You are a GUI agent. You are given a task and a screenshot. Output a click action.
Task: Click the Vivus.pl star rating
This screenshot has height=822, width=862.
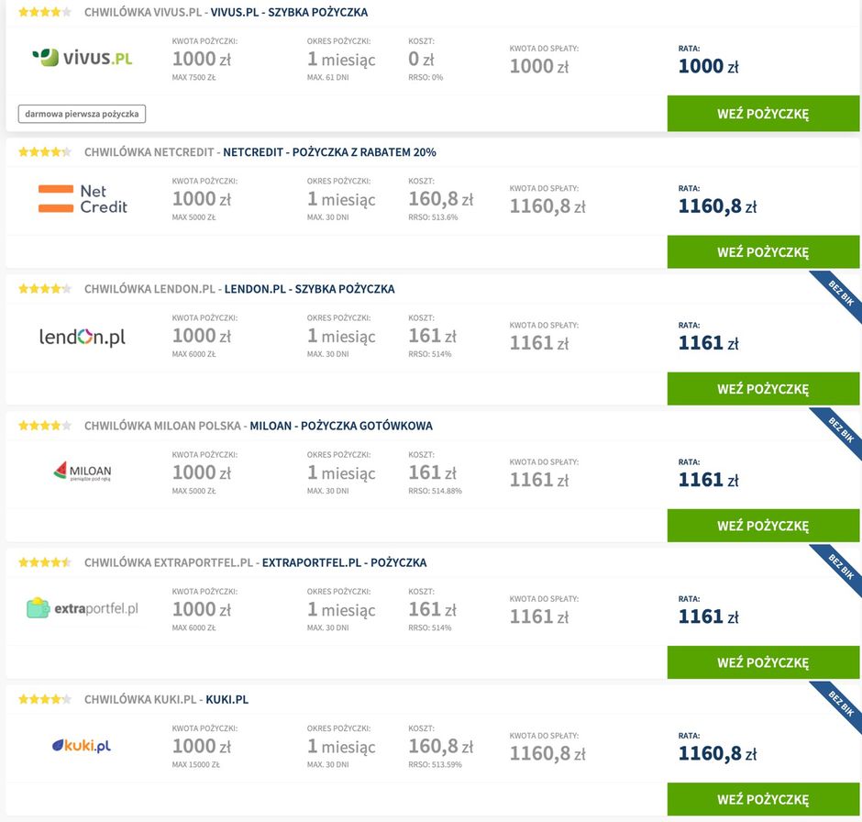pyautogui.click(x=45, y=12)
